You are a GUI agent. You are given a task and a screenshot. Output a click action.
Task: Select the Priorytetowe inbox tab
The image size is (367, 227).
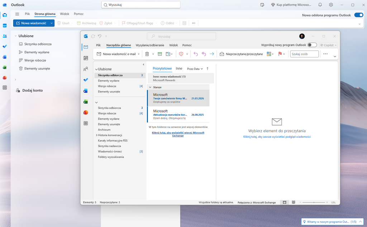click(x=162, y=69)
